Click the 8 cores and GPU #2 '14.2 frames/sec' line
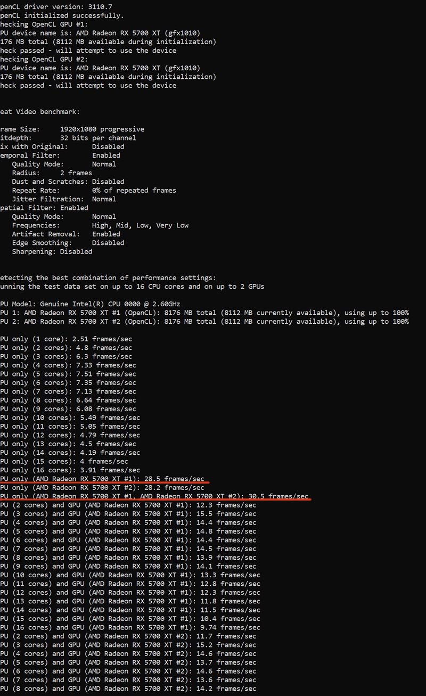 (128, 689)
